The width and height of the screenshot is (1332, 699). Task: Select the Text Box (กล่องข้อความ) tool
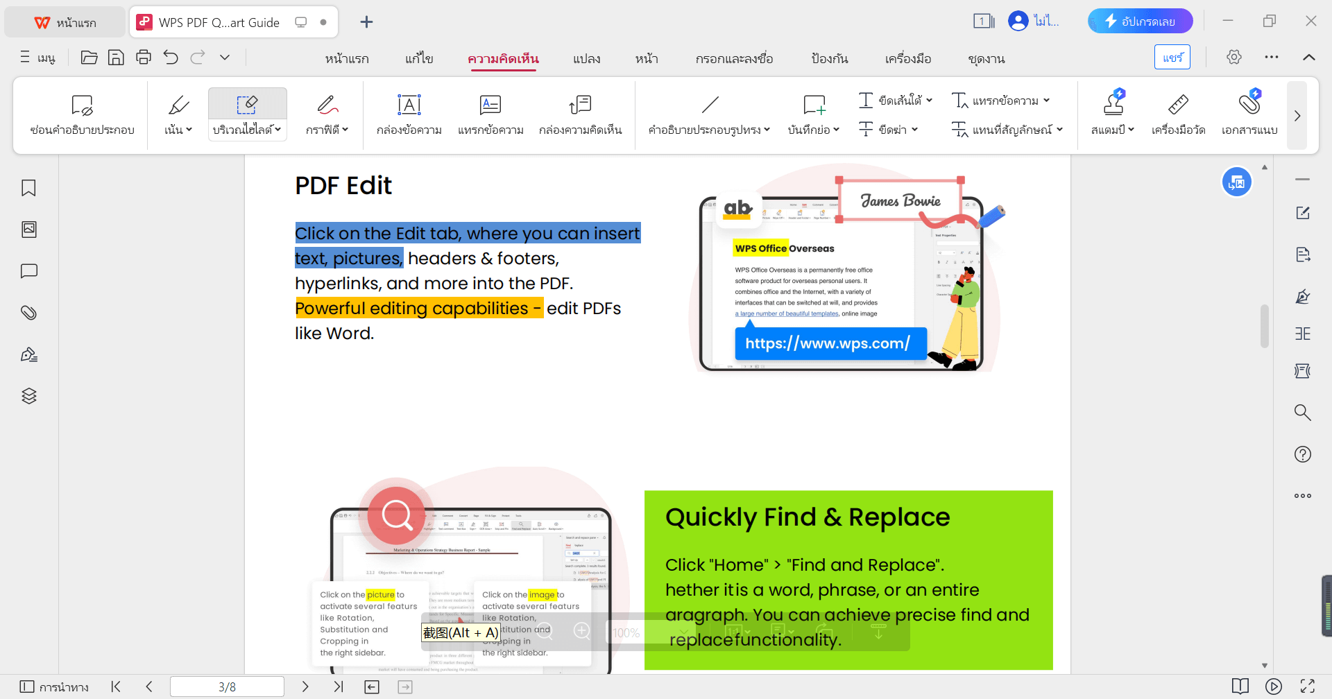coord(409,114)
